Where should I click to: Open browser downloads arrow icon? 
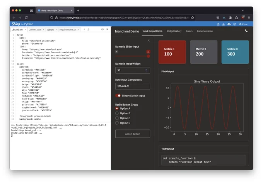tap(224, 18)
